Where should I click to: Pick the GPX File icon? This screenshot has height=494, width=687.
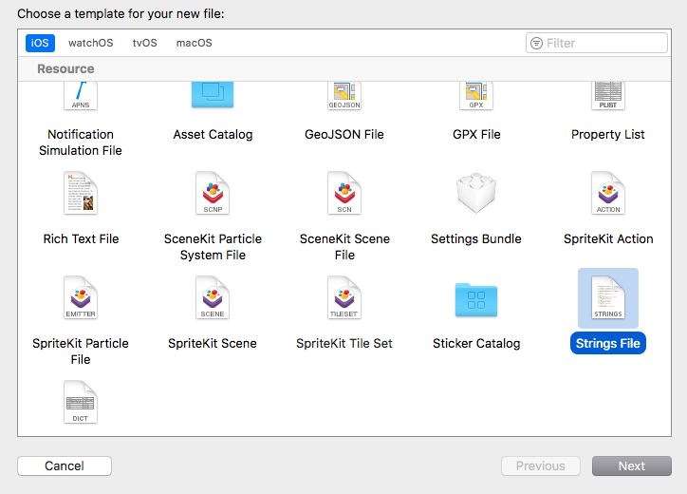(x=476, y=96)
